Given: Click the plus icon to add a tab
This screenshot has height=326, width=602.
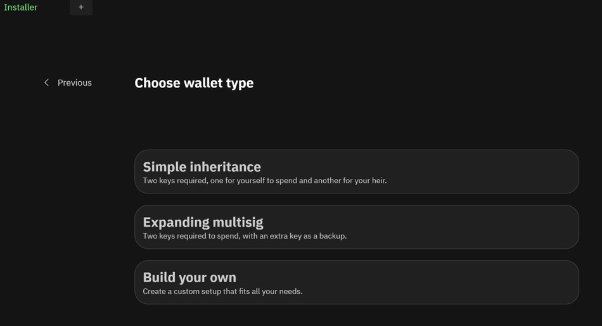Looking at the screenshot, I should click(x=81, y=7).
